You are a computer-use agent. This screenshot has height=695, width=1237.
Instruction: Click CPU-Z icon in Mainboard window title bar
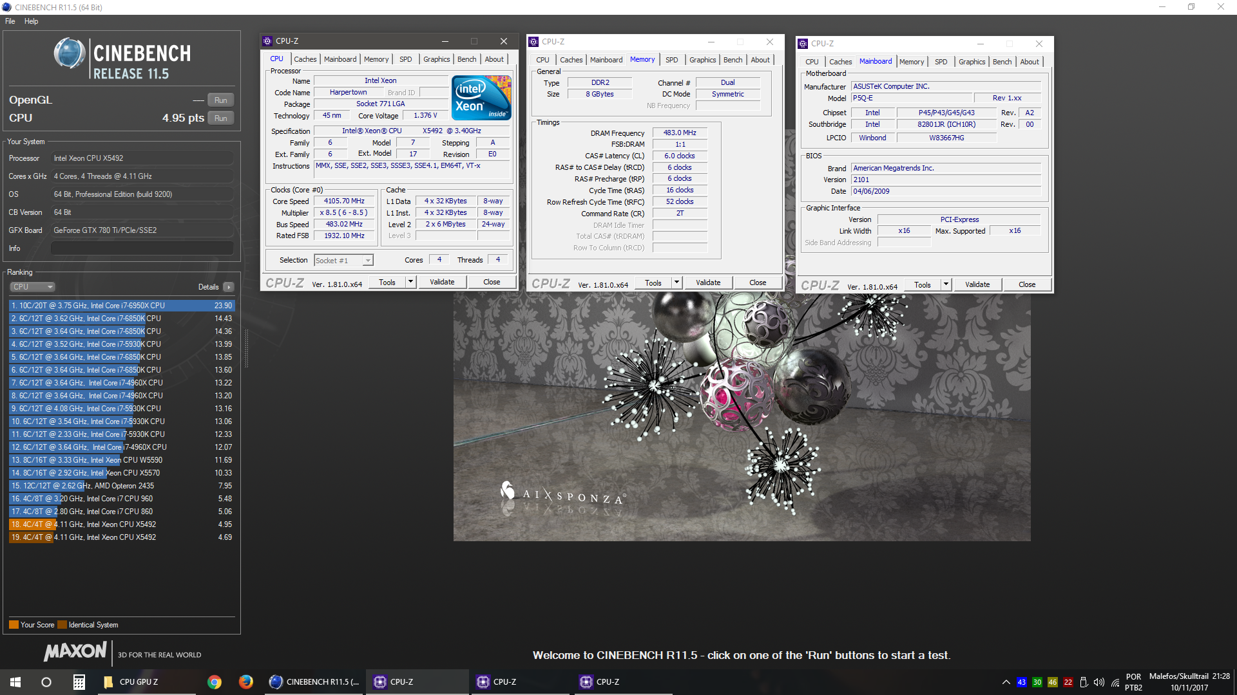point(803,44)
